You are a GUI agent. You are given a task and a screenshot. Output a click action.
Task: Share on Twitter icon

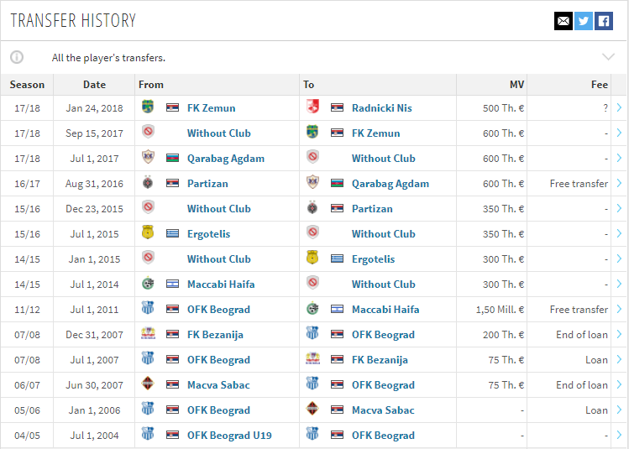point(584,21)
